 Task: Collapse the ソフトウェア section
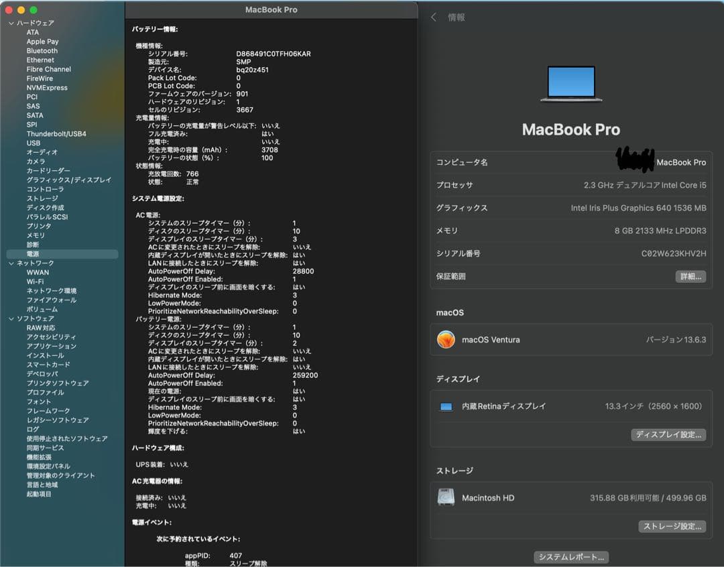11,318
